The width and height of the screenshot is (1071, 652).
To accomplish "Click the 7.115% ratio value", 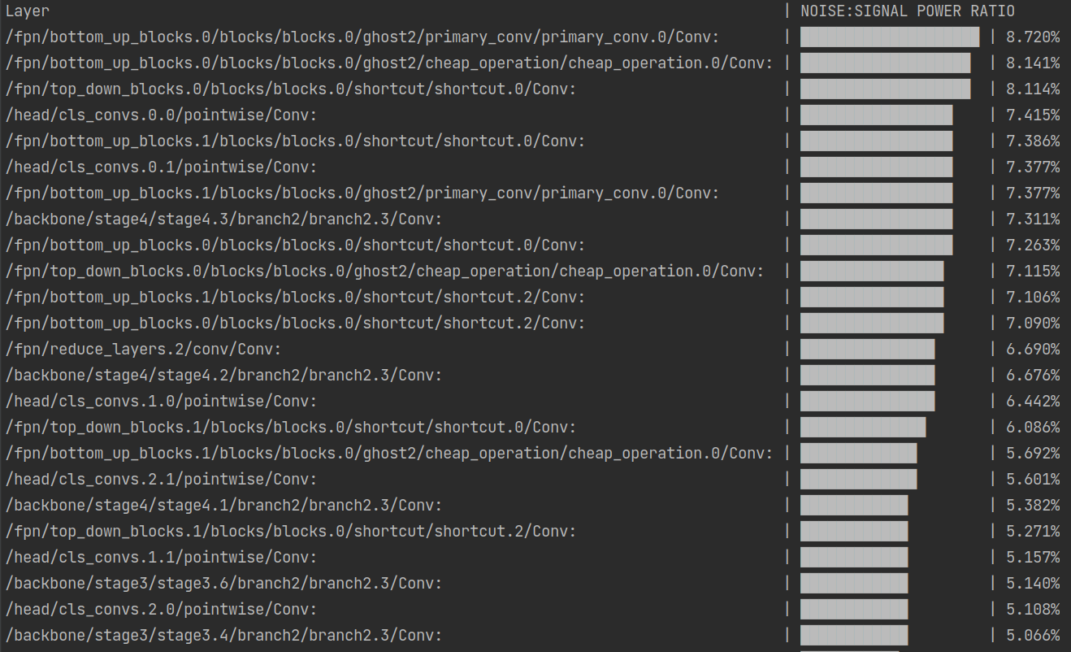I will (1033, 272).
